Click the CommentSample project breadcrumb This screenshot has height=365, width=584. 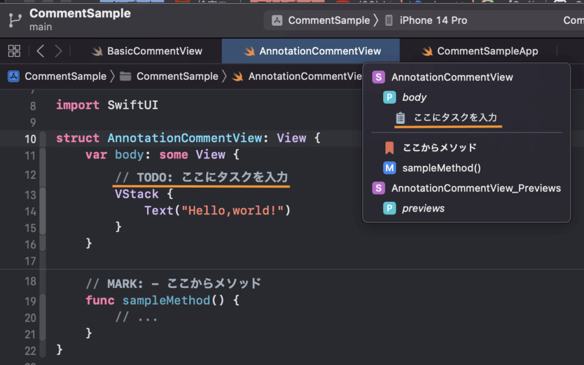pyautogui.click(x=66, y=76)
